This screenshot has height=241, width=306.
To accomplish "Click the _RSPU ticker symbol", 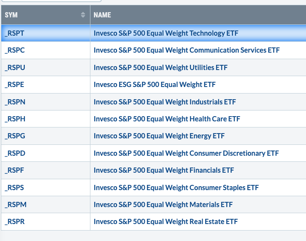I will [15, 67].
